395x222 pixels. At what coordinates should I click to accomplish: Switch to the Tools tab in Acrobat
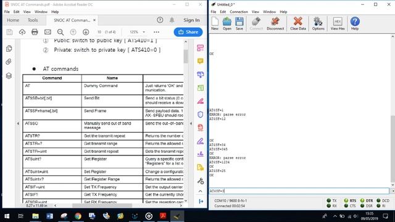(x=33, y=20)
